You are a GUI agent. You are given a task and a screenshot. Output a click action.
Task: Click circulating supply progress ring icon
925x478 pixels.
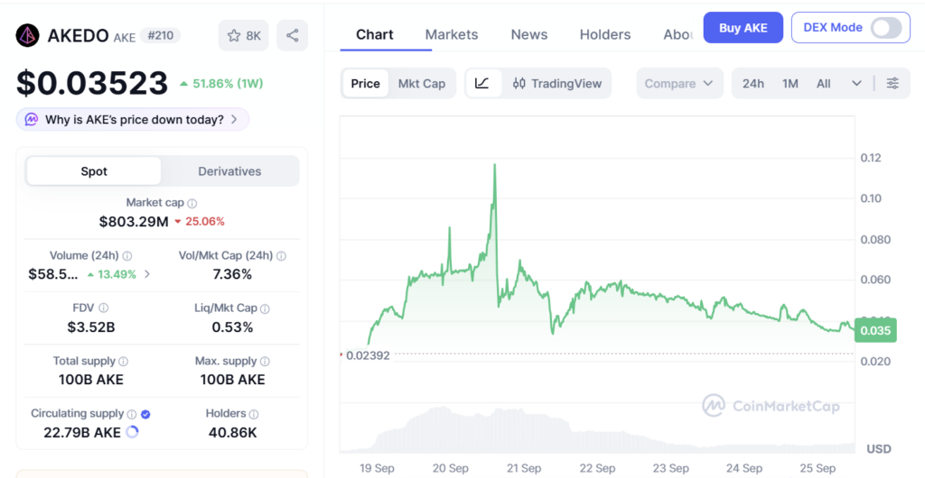[x=133, y=433]
